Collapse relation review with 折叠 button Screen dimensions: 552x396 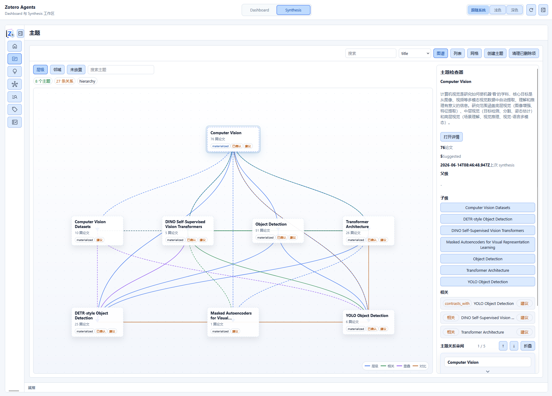[x=528, y=346]
